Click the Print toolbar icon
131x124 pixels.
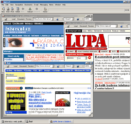click(x=8, y=10)
